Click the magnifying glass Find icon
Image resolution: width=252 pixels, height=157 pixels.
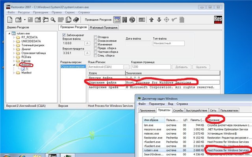[53, 20]
